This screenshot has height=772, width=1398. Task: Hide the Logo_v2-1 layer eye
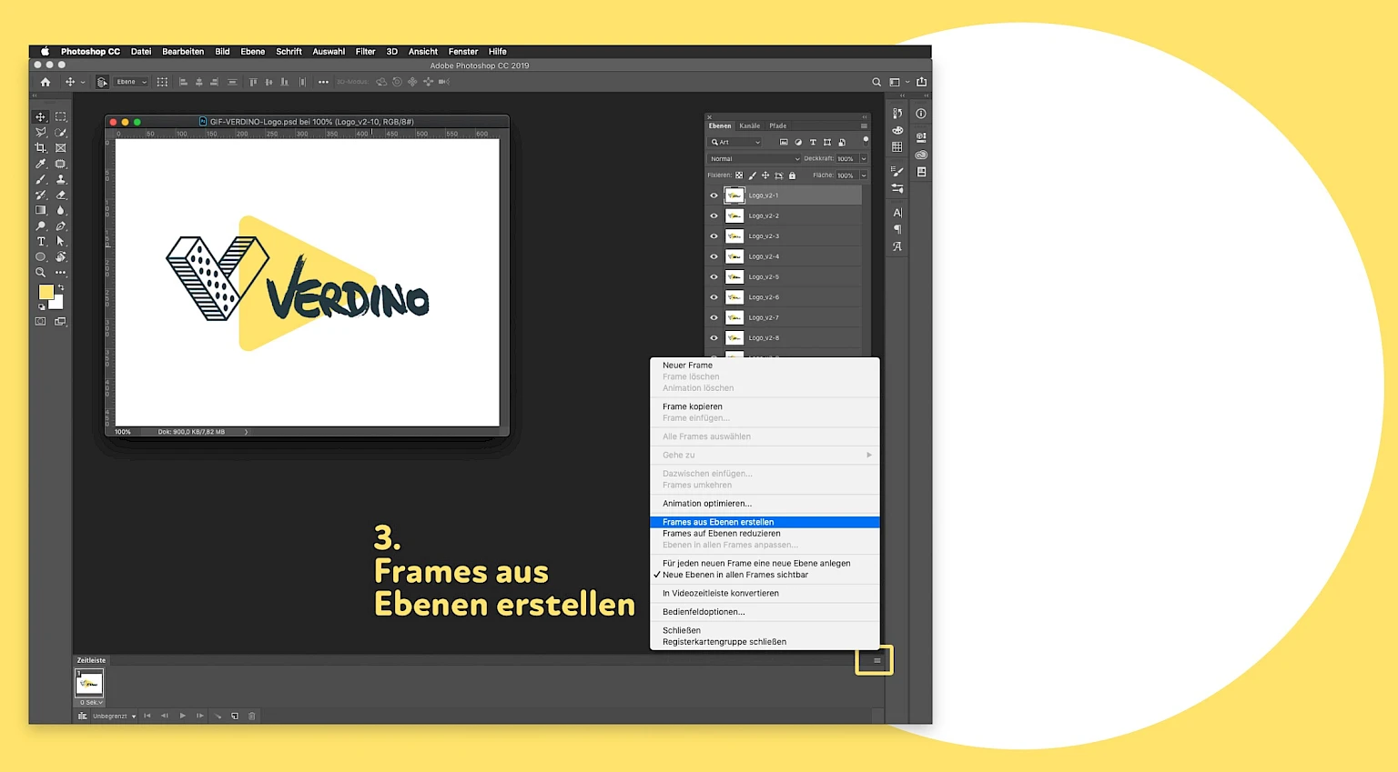pos(714,196)
